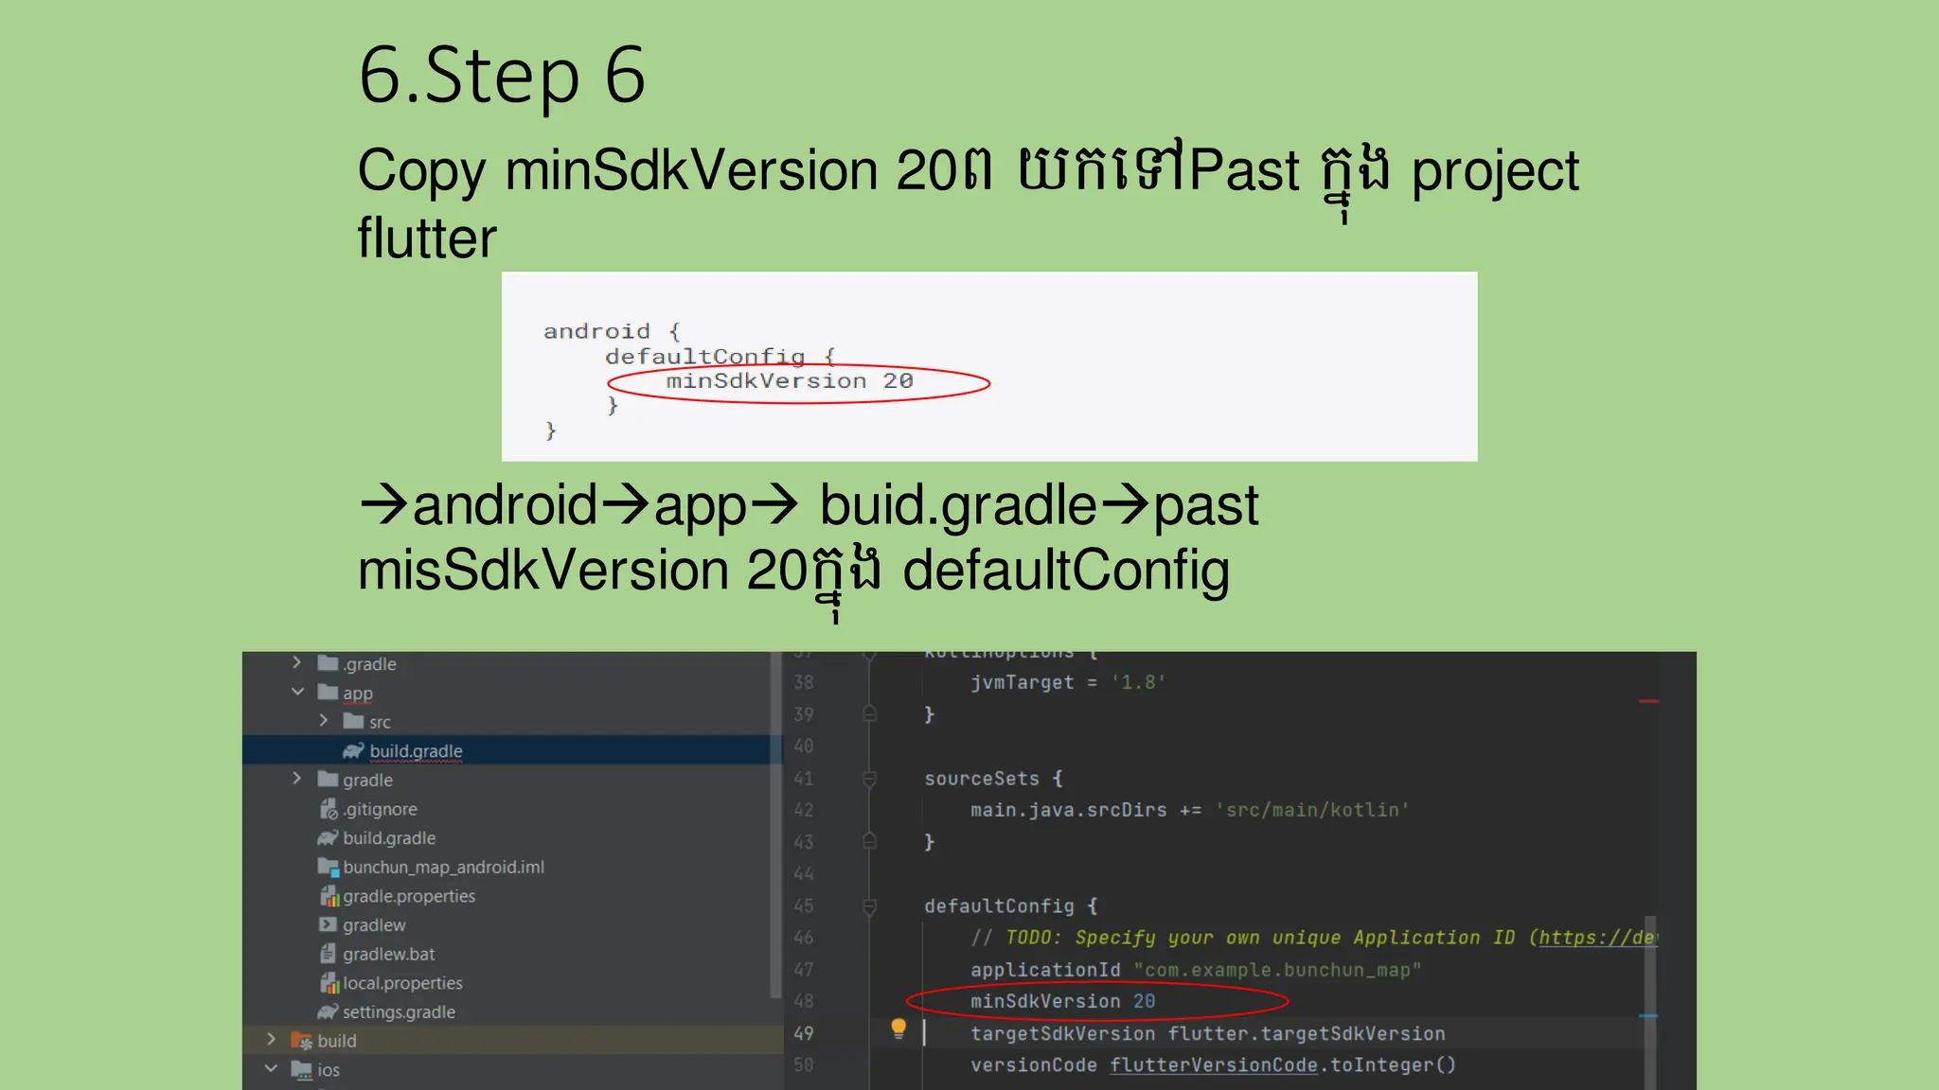Select build folder in tree

click(x=336, y=1041)
